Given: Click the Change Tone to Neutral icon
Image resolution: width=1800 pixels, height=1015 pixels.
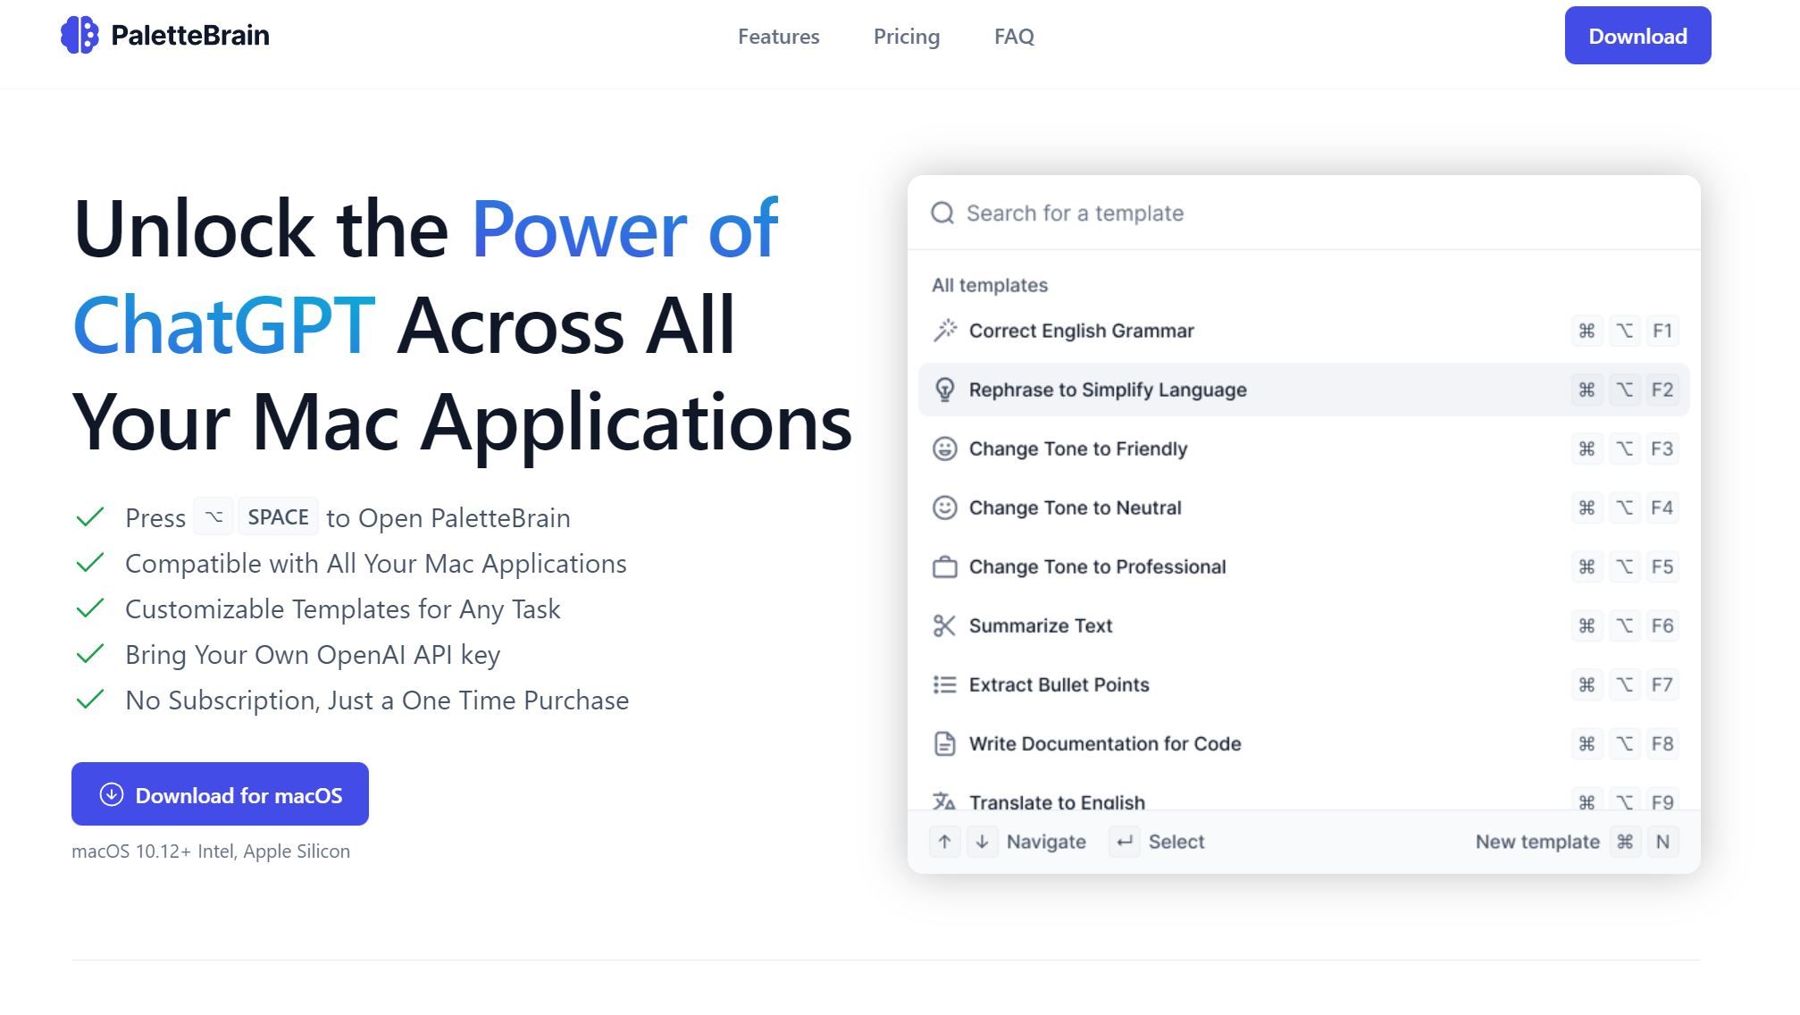Looking at the screenshot, I should pyautogui.click(x=943, y=507).
